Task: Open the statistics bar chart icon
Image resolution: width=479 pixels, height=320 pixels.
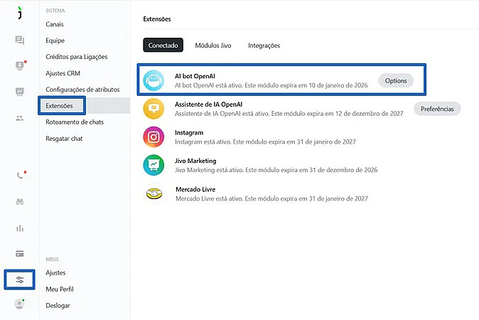Action: tap(20, 228)
